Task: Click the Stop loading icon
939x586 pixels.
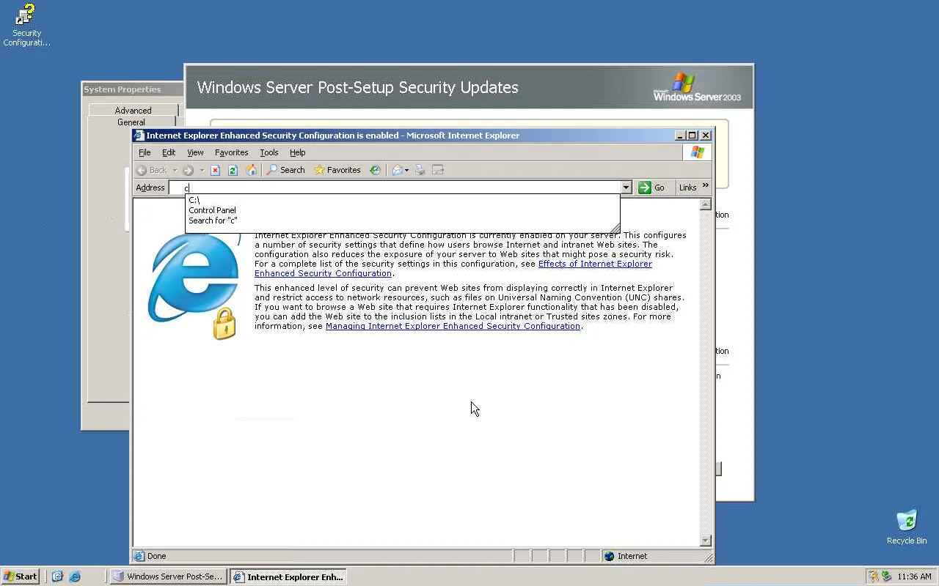Action: [x=215, y=170]
